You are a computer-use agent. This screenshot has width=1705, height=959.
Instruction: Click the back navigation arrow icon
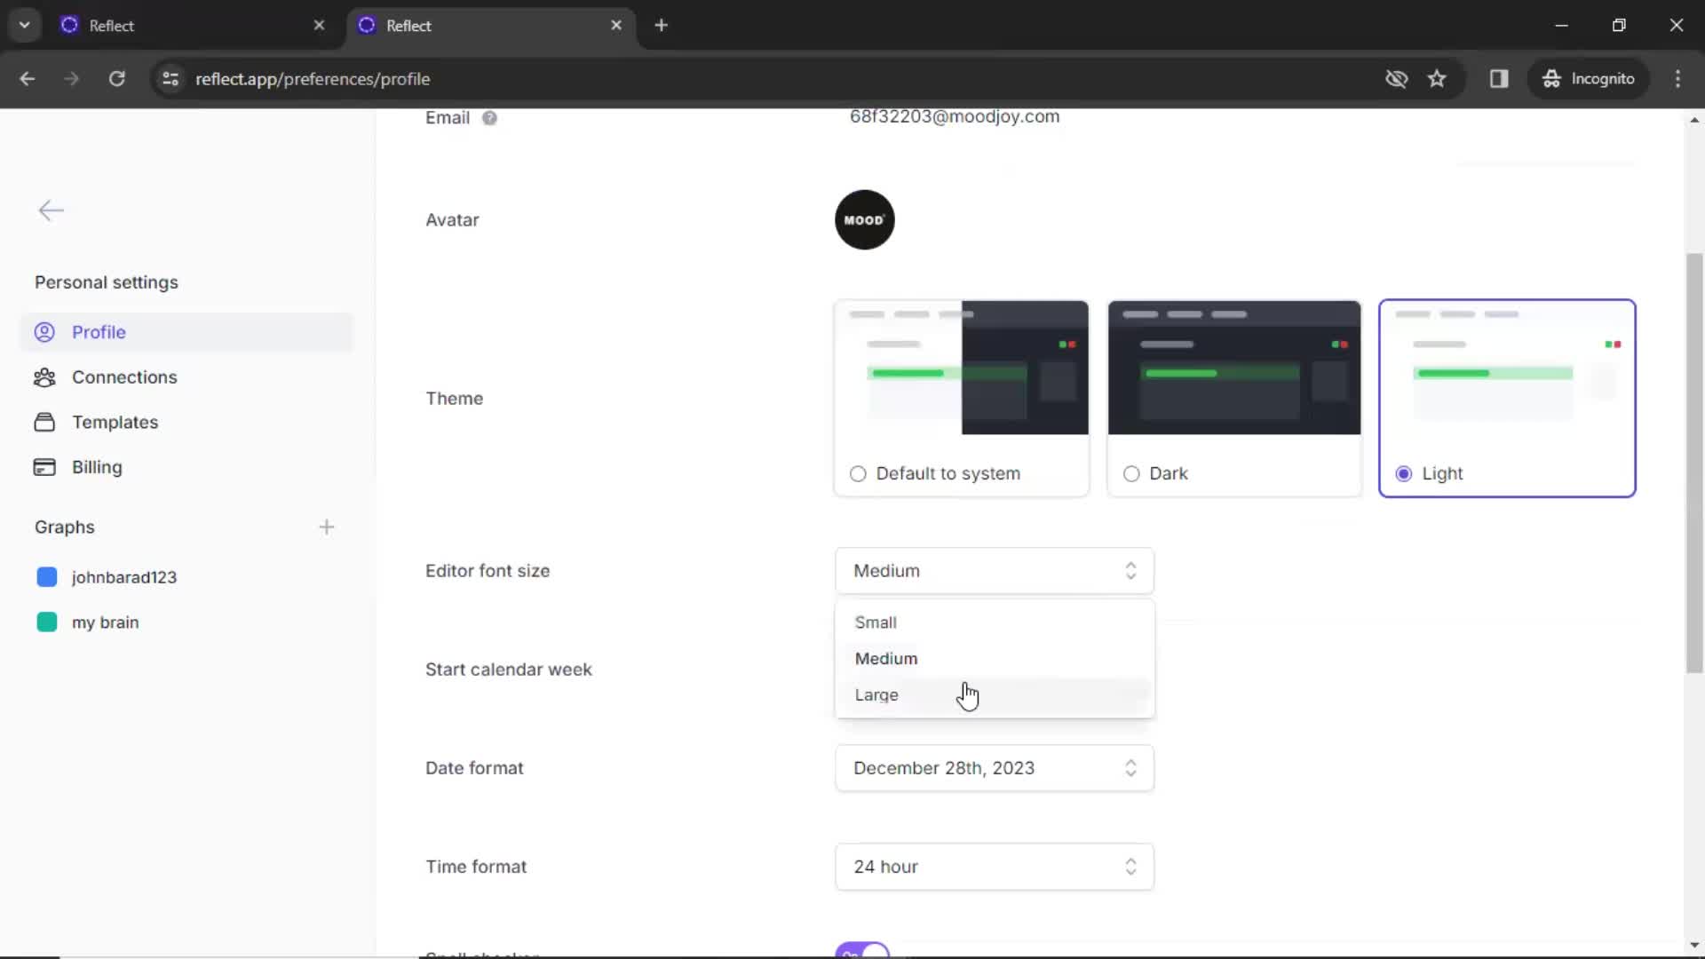point(52,210)
